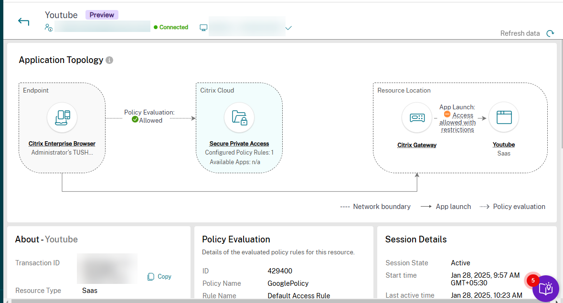Screen dimensions: 563x303
Task: Click the Citrix Gateway device icon
Action: pos(417,117)
